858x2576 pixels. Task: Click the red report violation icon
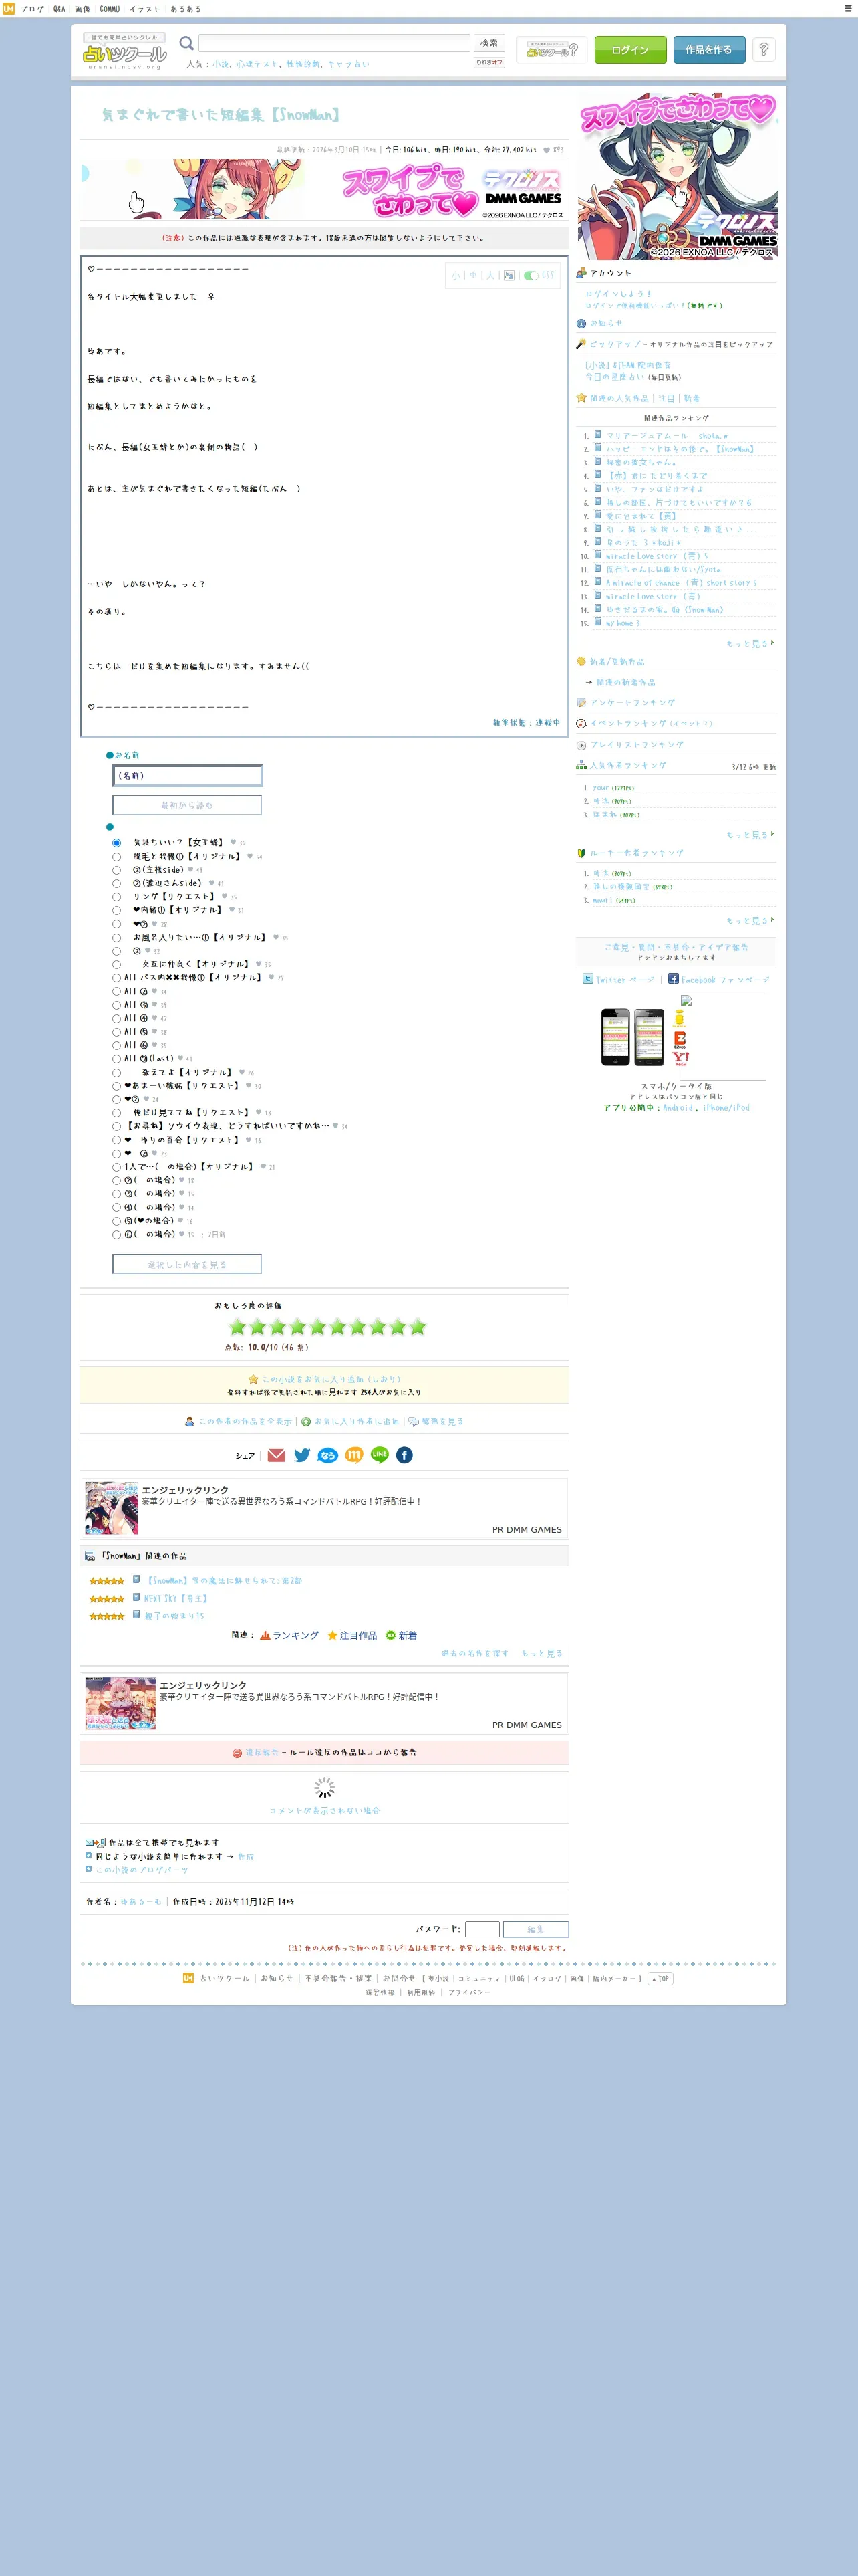[x=237, y=1752]
